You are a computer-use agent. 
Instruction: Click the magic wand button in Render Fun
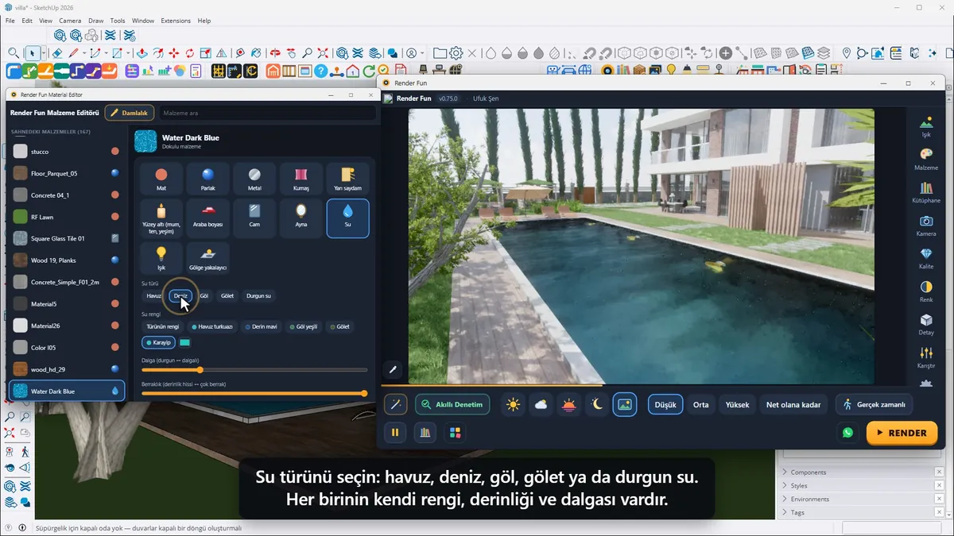tap(395, 404)
